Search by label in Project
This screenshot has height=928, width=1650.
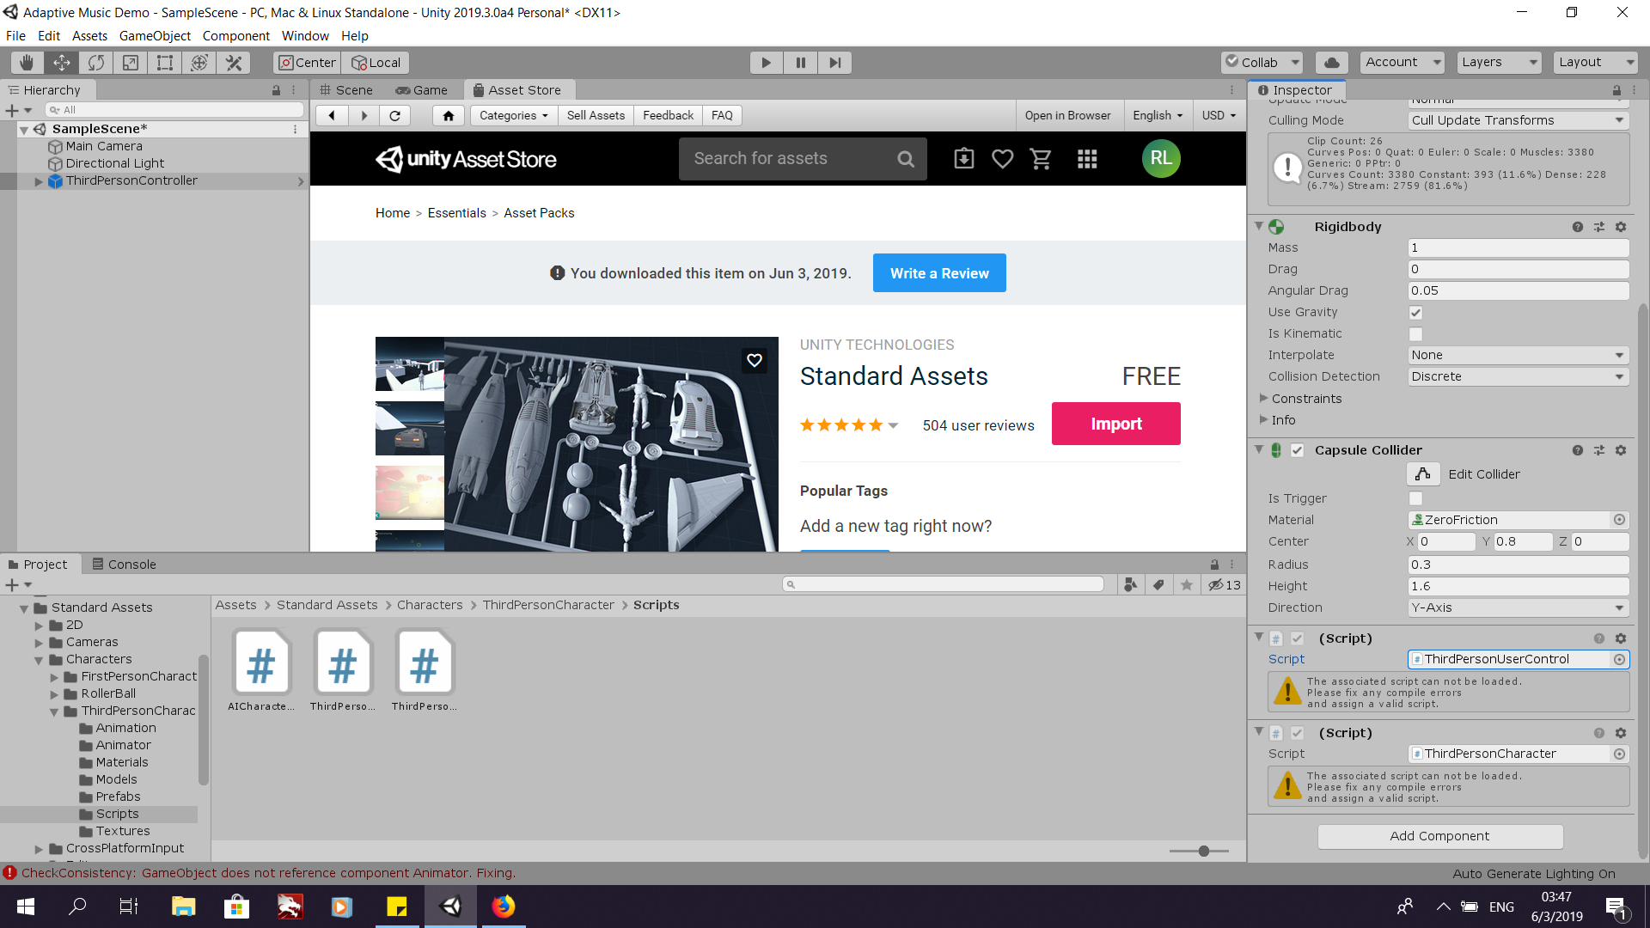coord(1158,585)
